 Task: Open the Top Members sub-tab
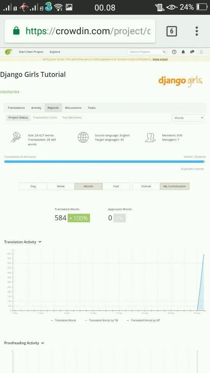[x=72, y=117]
